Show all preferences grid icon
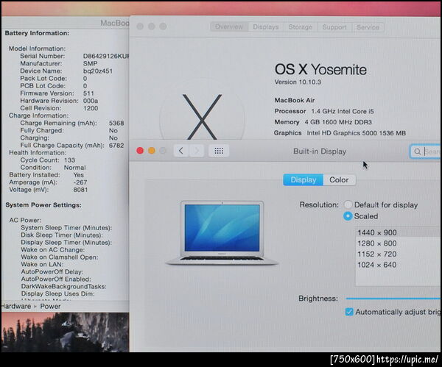The image size is (442, 367). point(219,151)
